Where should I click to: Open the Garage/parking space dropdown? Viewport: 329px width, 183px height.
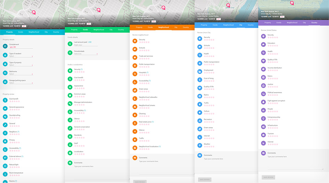point(21,83)
